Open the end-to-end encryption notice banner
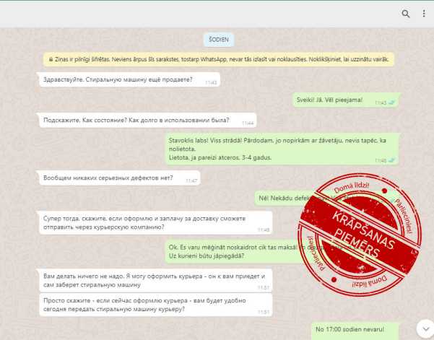This screenshot has height=340, width=434. [x=217, y=60]
